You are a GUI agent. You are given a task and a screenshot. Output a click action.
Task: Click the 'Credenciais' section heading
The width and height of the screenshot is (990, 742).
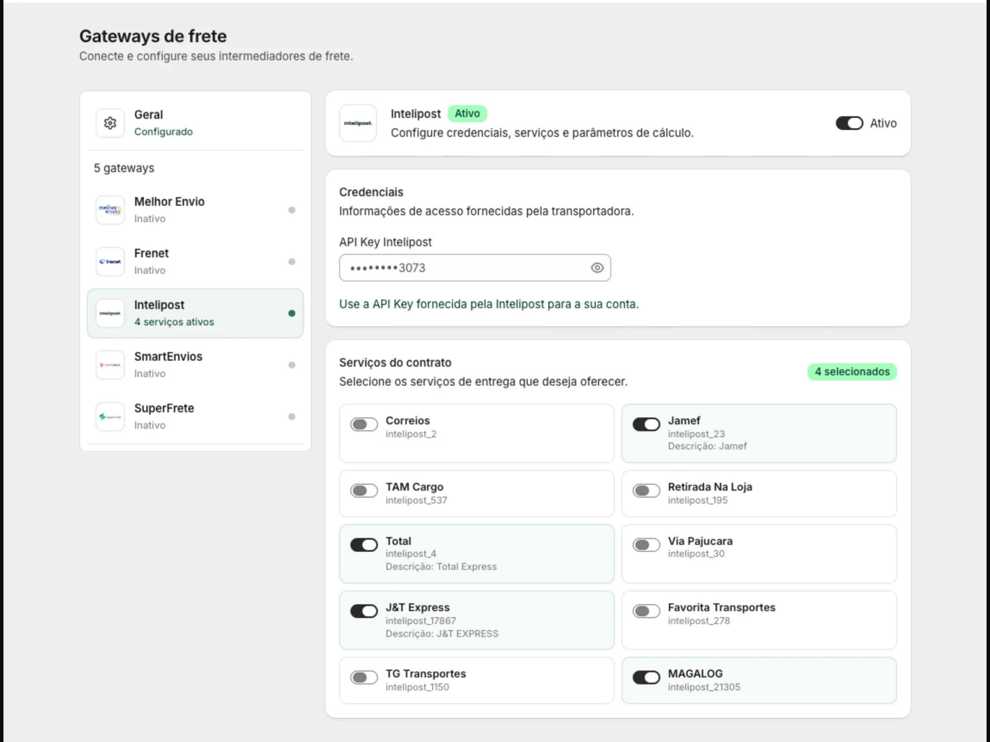pyautogui.click(x=371, y=192)
